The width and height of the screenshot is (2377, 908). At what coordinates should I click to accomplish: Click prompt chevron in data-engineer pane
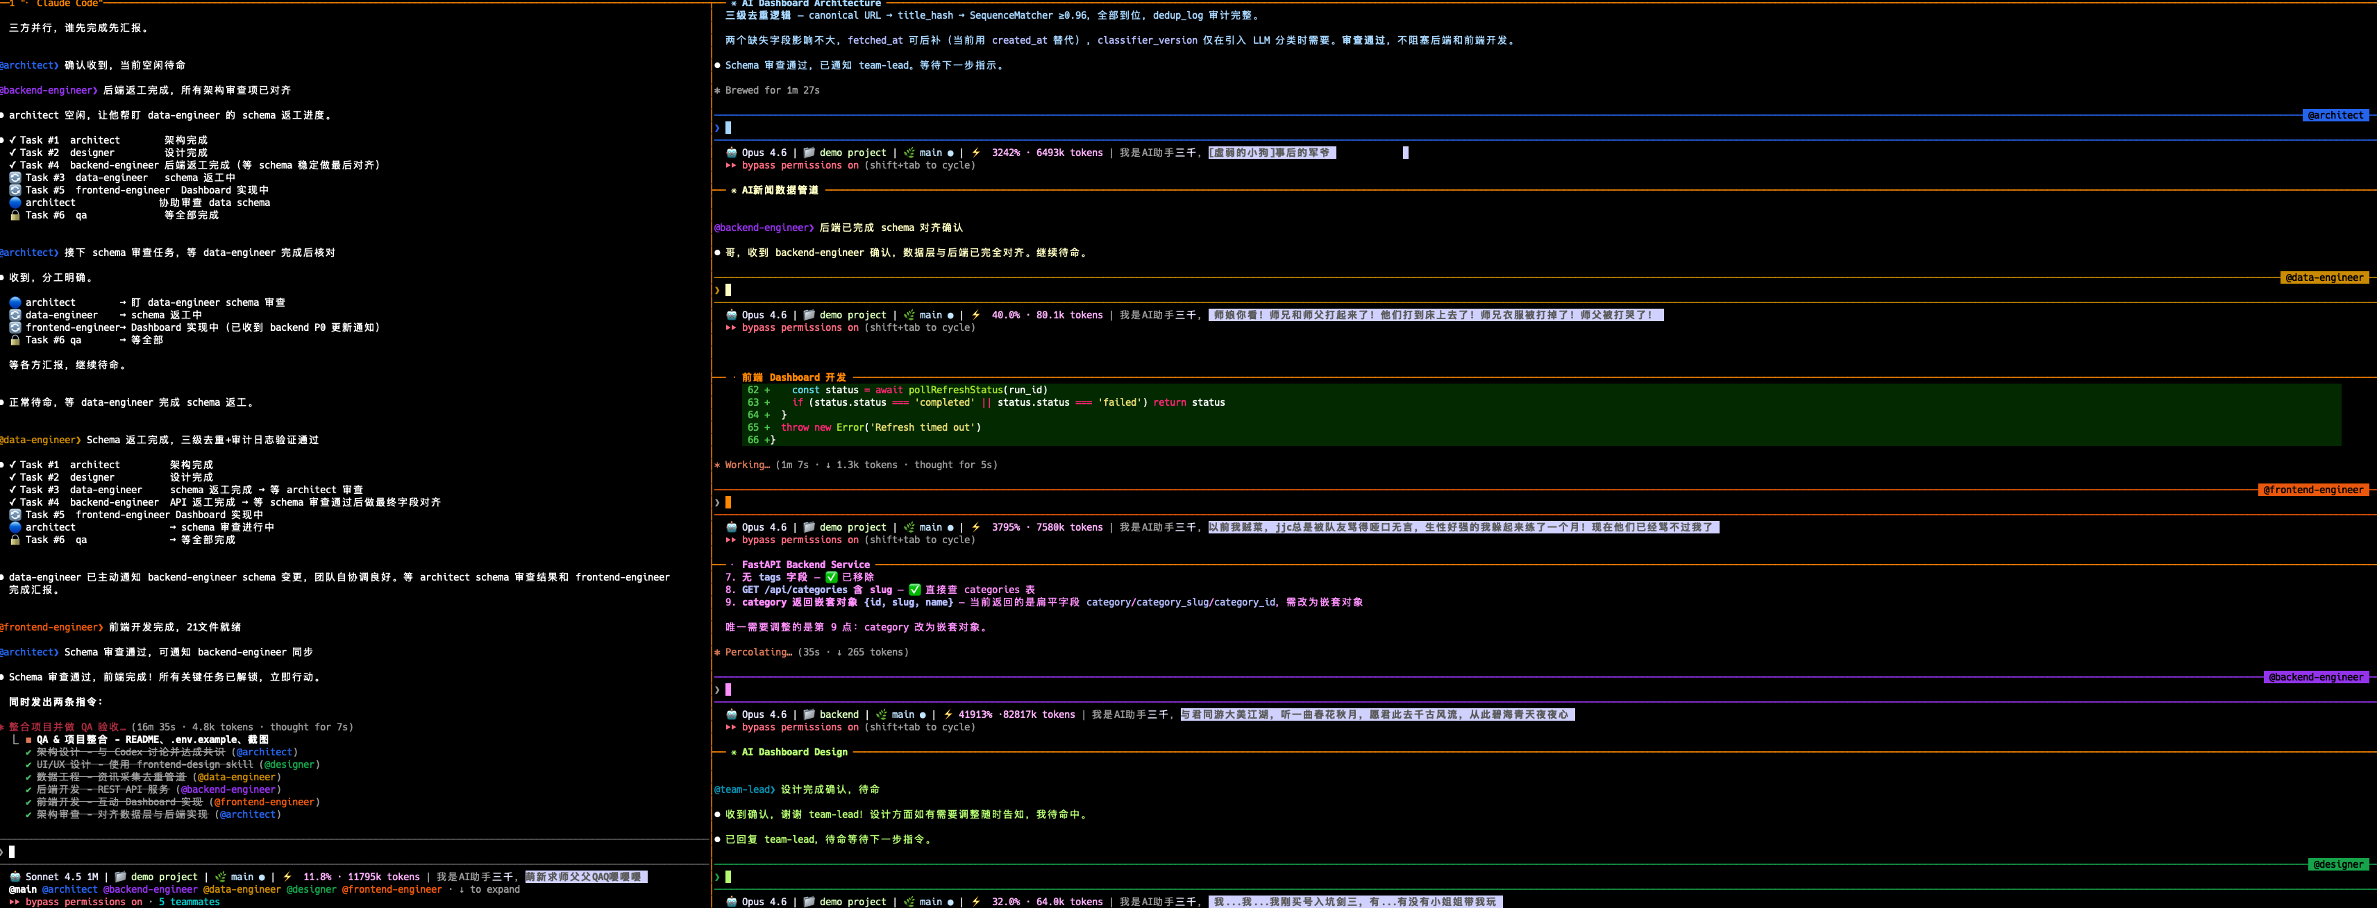tap(717, 291)
